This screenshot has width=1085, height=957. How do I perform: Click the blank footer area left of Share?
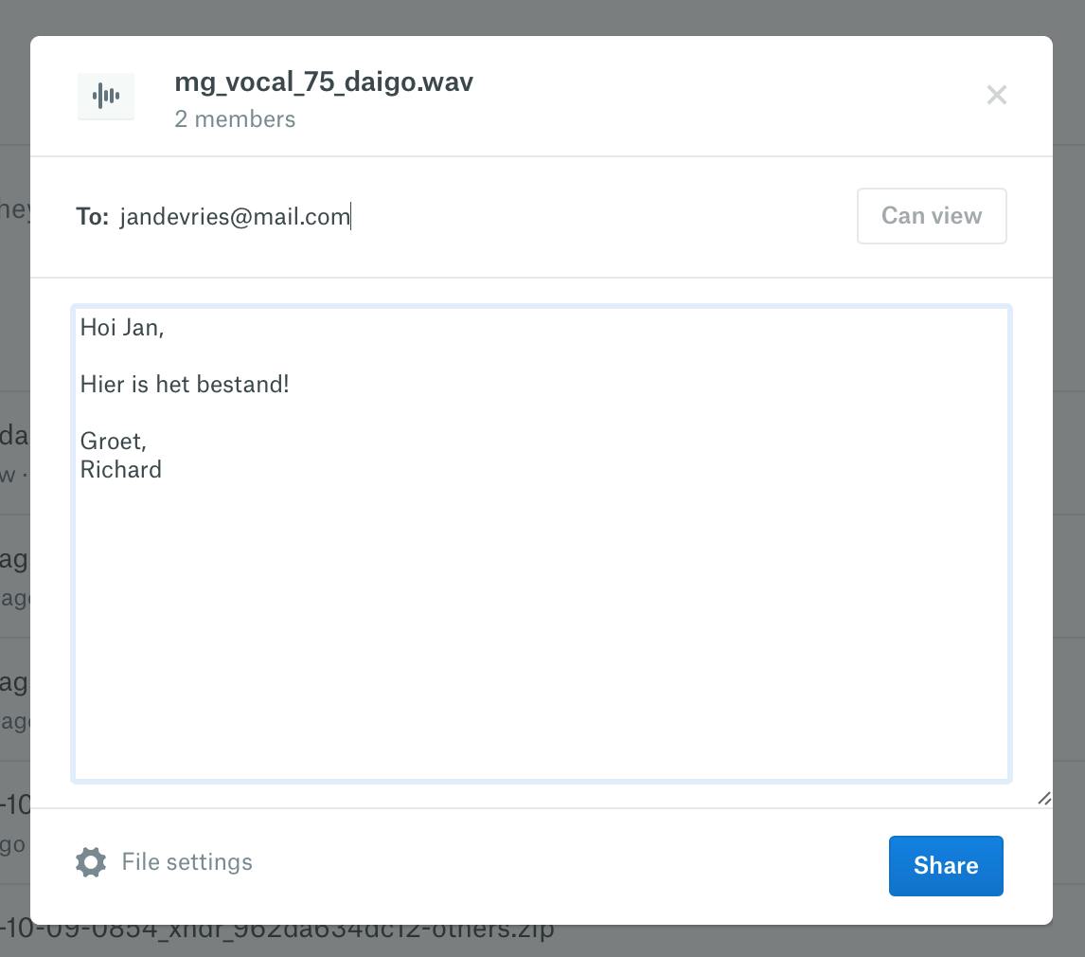click(x=568, y=866)
